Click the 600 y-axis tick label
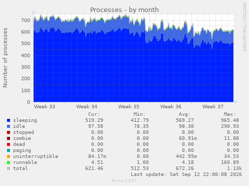 click(26, 32)
